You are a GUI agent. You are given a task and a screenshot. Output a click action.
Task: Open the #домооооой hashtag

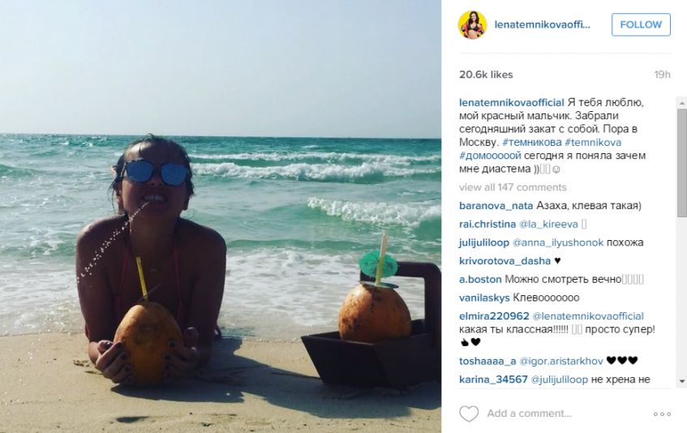(x=490, y=156)
